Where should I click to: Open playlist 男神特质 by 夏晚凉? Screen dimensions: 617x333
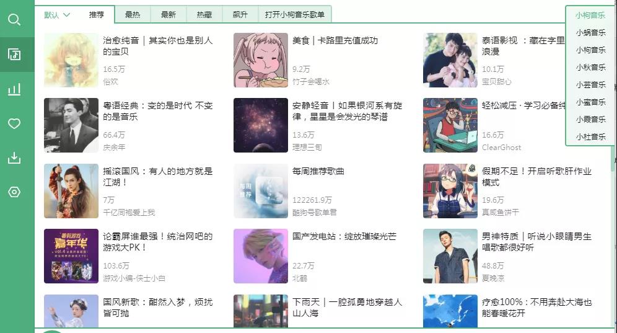(x=536, y=242)
